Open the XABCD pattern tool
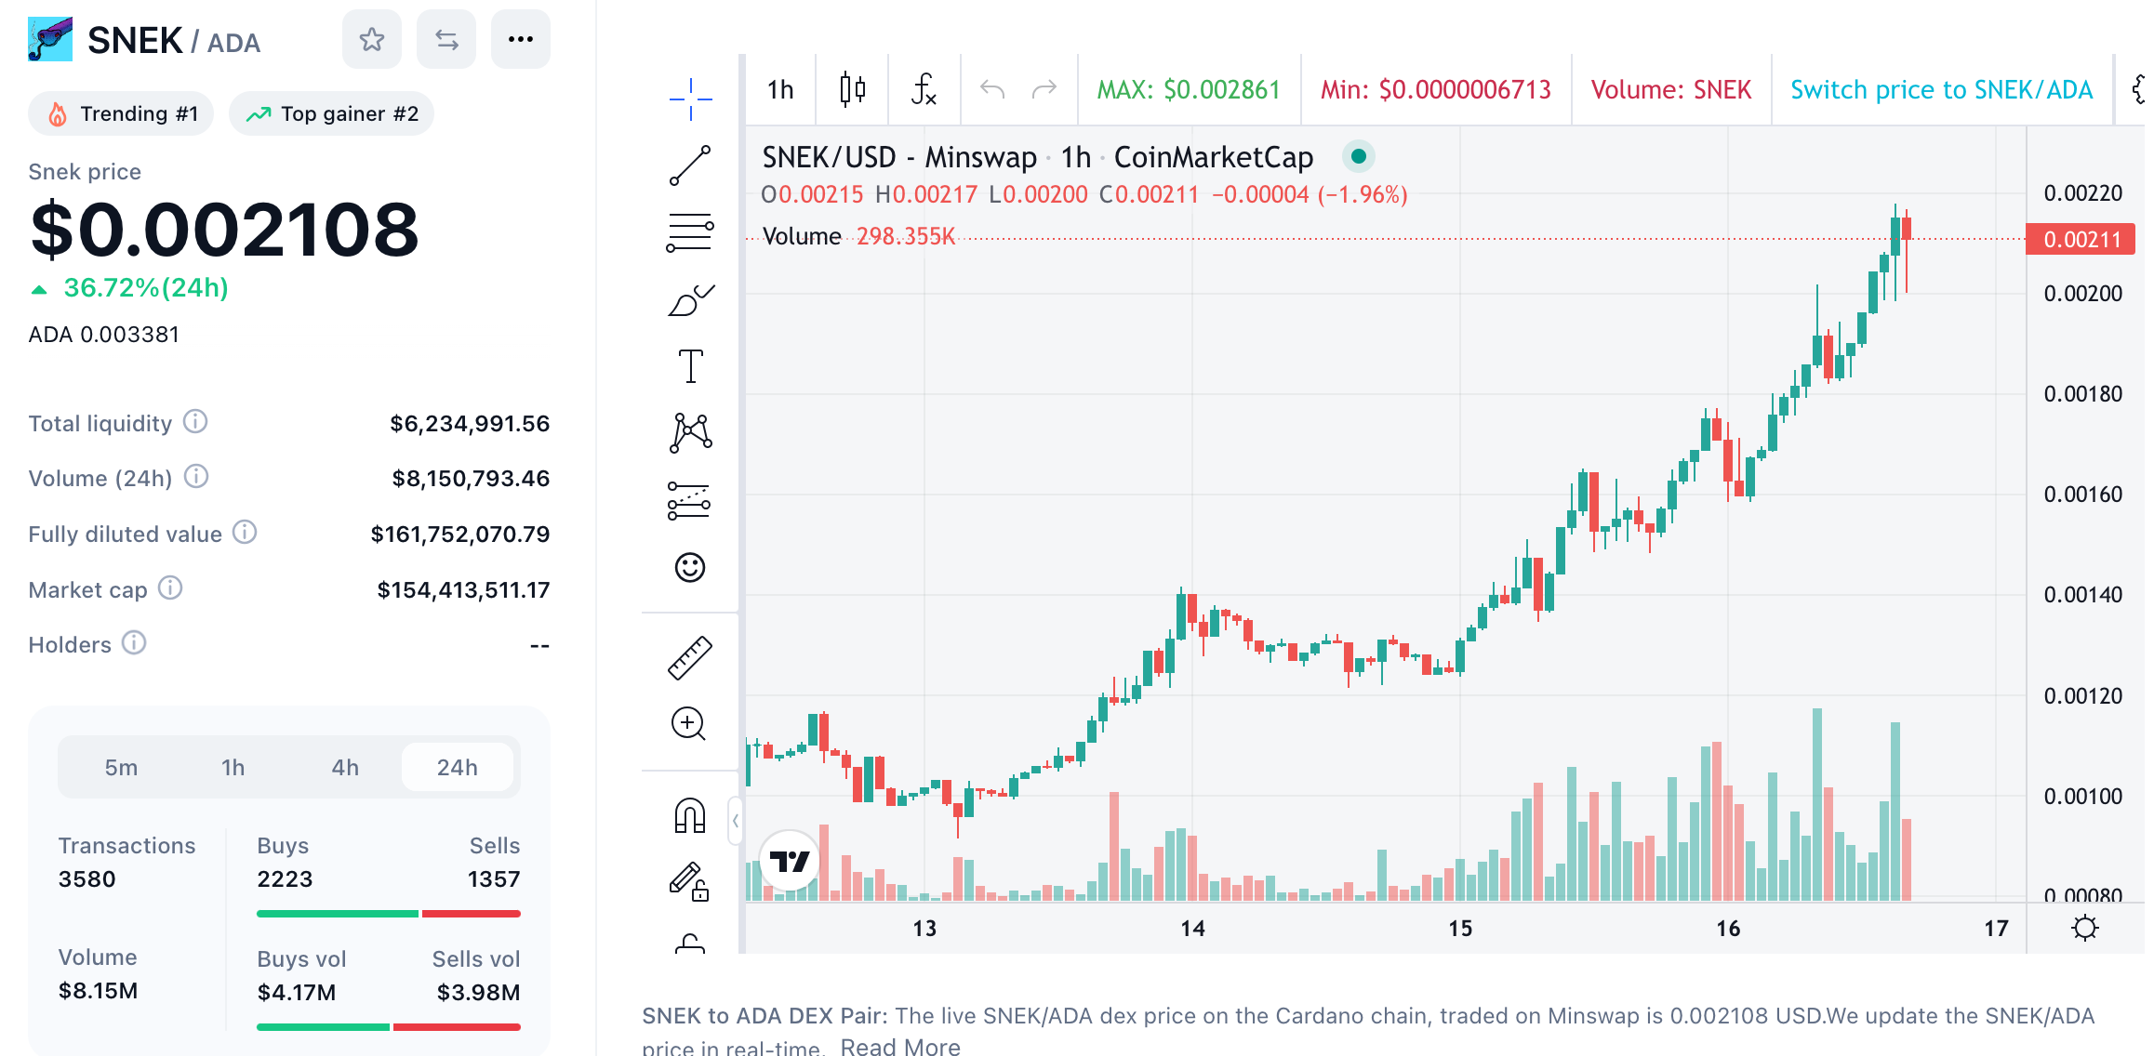The image size is (2154, 1056). coord(690,433)
